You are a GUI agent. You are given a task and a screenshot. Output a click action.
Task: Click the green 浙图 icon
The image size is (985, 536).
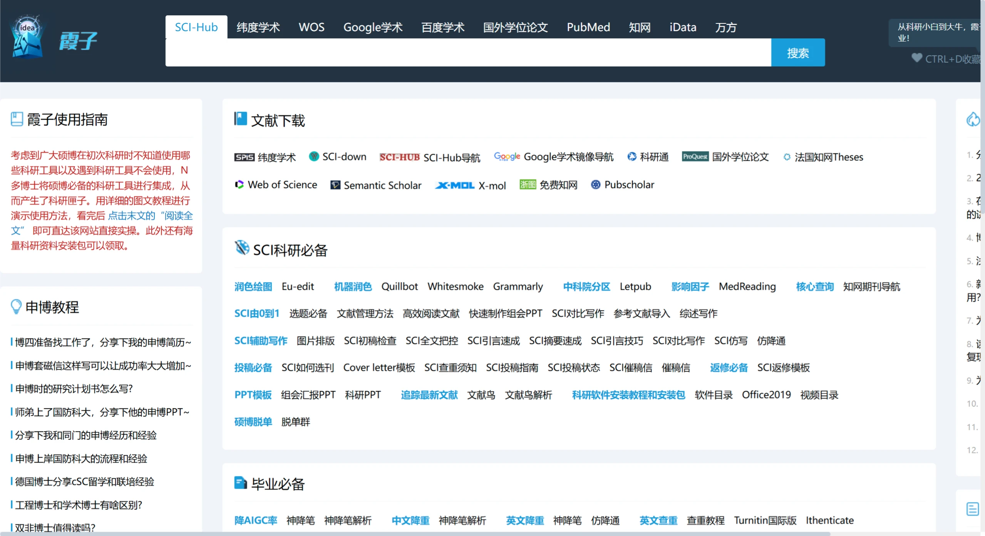point(528,185)
